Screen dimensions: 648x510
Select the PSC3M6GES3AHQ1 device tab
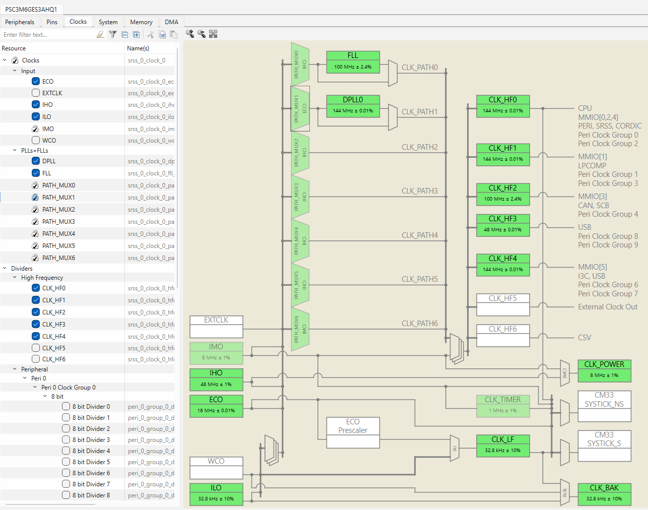pos(31,9)
